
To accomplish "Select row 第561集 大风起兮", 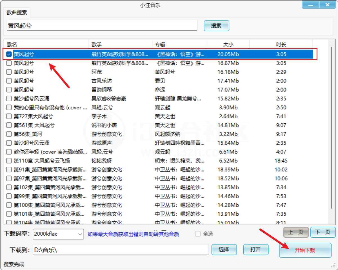I will pos(158,125).
